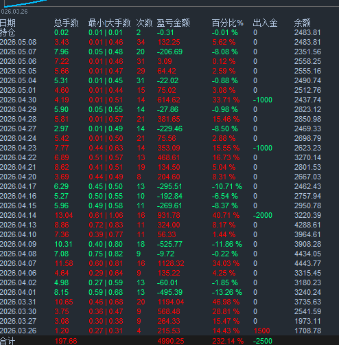Select profit value 1194.04

pos(171,302)
